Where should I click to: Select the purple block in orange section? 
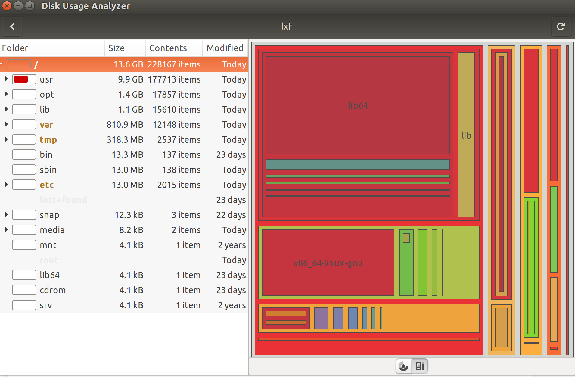point(321,318)
